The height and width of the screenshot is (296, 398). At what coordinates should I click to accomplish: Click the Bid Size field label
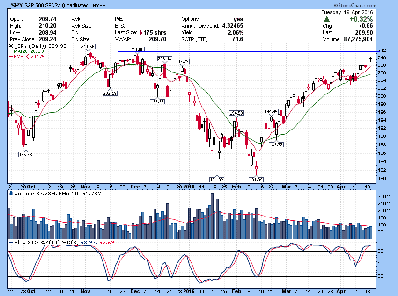click(x=81, y=39)
